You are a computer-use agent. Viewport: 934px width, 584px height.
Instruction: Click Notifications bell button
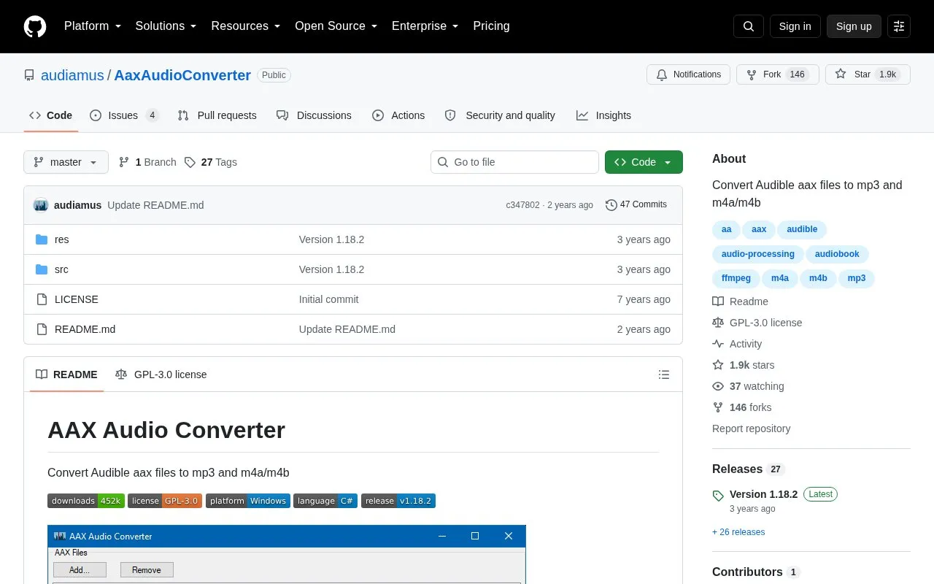688,74
